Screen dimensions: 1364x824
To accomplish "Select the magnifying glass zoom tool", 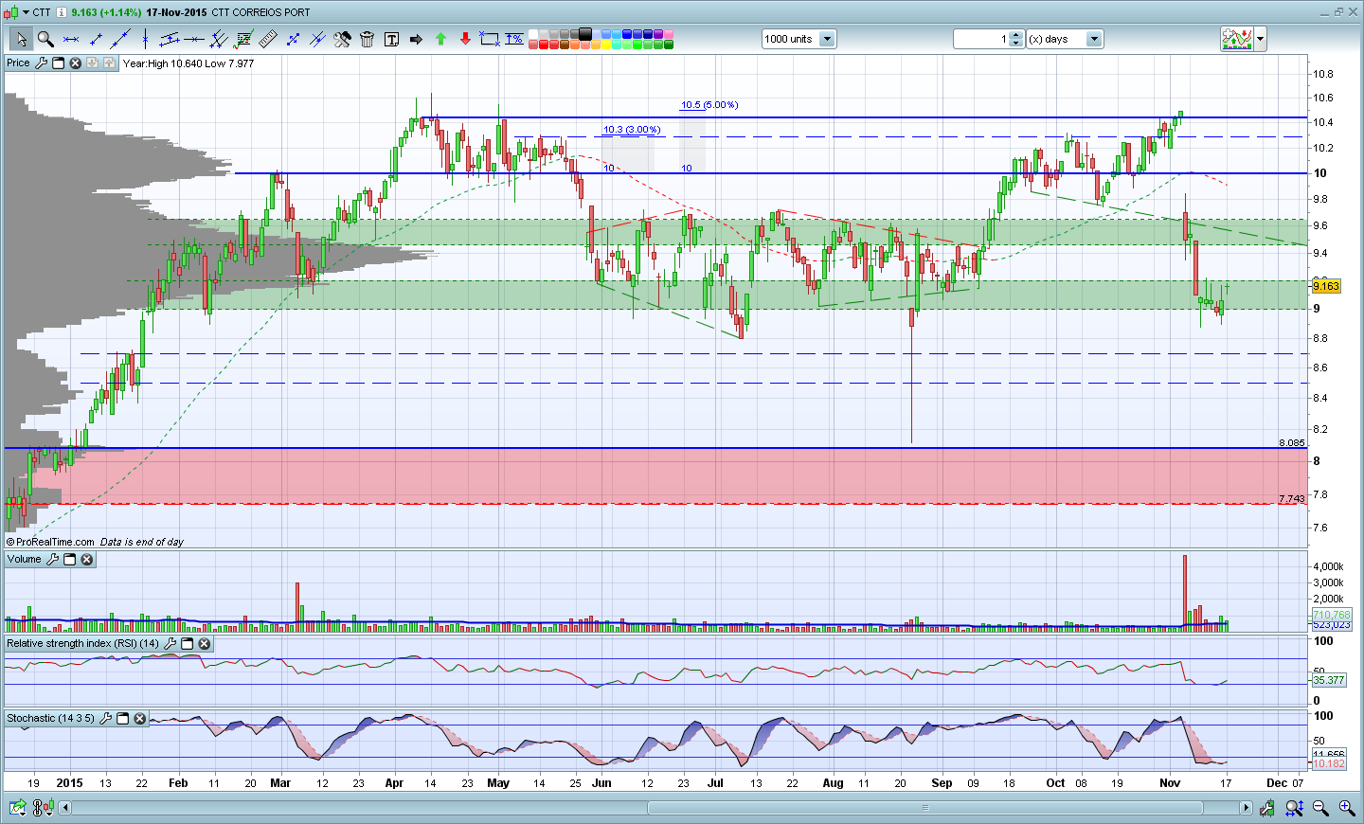I will (45, 39).
